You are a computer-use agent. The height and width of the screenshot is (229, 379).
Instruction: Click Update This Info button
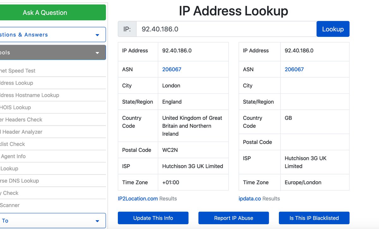(153, 218)
